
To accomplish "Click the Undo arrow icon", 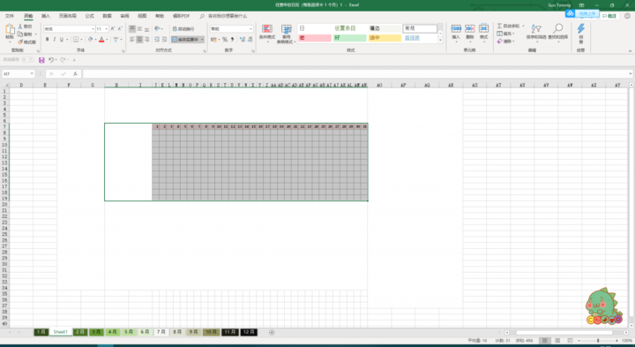I will pyautogui.click(x=51, y=60).
